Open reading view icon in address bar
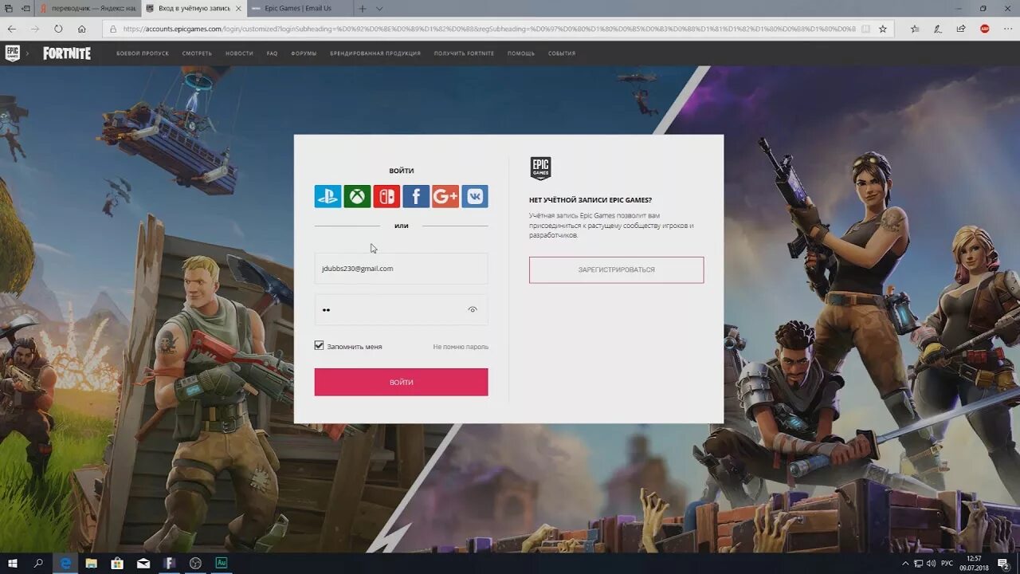This screenshot has height=574, width=1020. click(x=865, y=29)
